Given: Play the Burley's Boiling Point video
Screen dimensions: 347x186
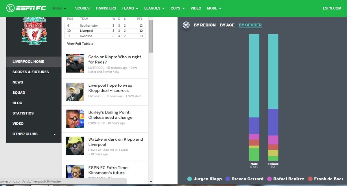Looking at the screenshot, I should coord(75,119).
